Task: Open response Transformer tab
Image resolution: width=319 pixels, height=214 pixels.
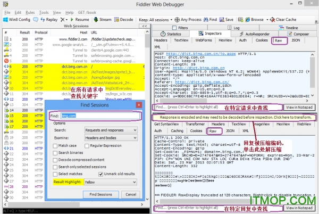Action: tap(195, 124)
